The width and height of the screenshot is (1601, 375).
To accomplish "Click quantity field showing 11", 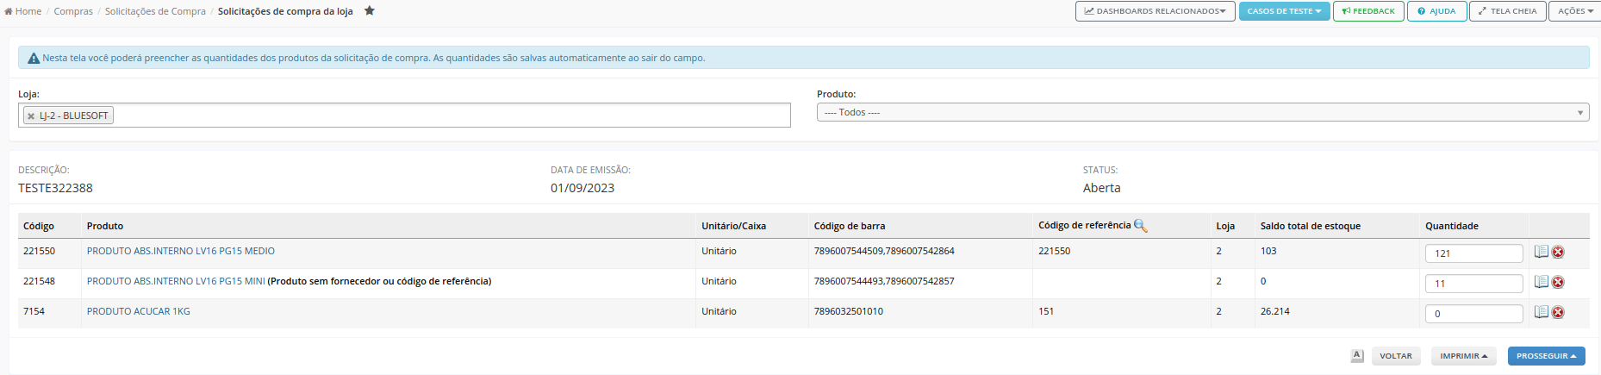I will [x=1474, y=284].
